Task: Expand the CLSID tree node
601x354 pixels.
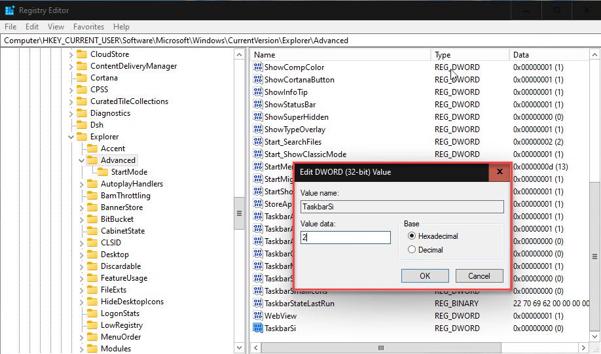Action: [x=81, y=243]
